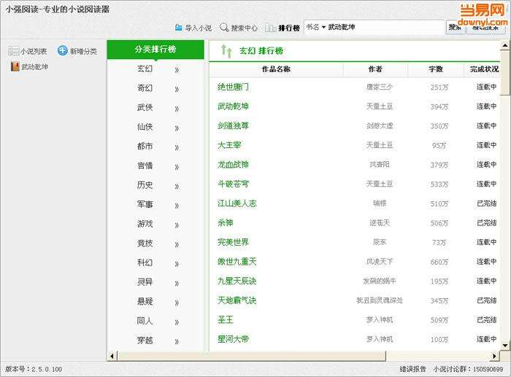Expand the 武侠 category chevron

point(177,109)
